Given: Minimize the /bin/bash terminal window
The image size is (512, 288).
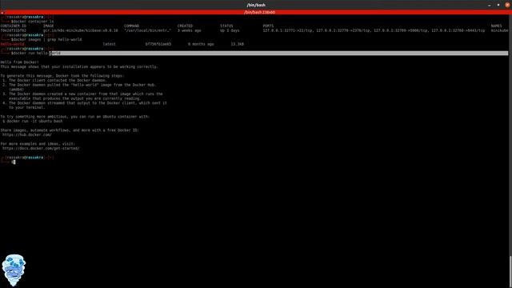Looking at the screenshot, I should tap(489, 6).
